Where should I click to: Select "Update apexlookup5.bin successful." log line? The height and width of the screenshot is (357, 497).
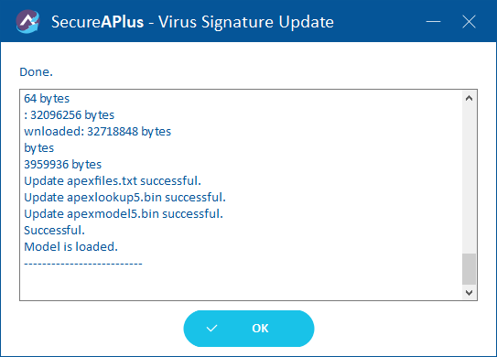124,198
